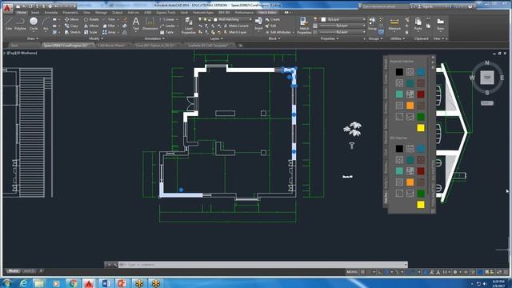The height and width of the screenshot is (288, 512).
Task: Activate the Rotate command
Action: (x=91, y=19)
